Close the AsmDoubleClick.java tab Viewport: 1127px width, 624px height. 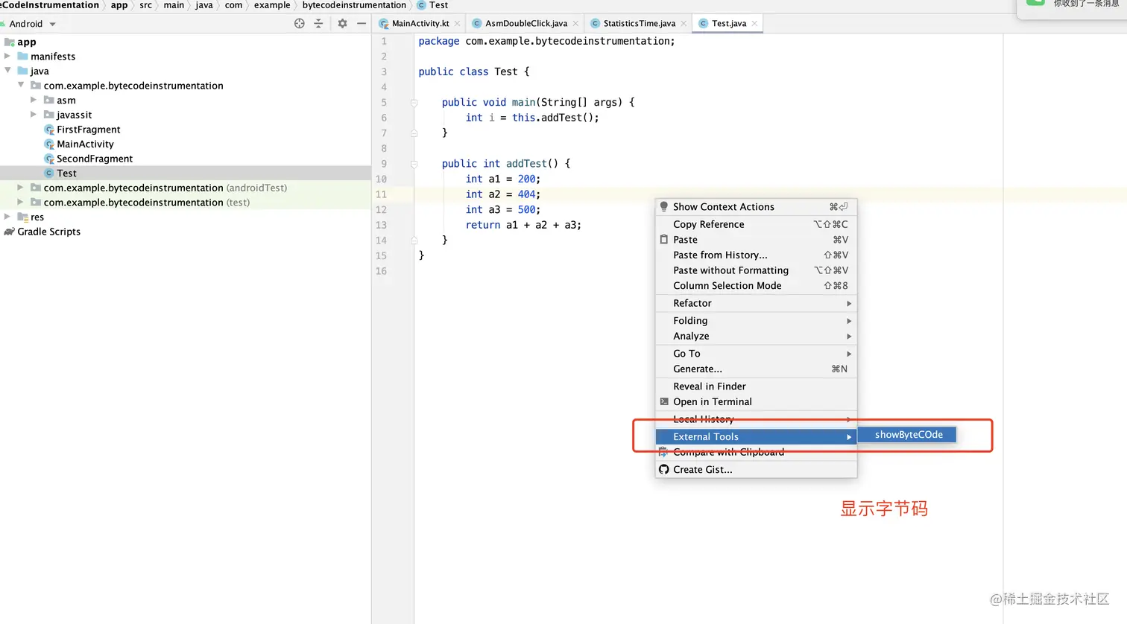[x=575, y=24]
